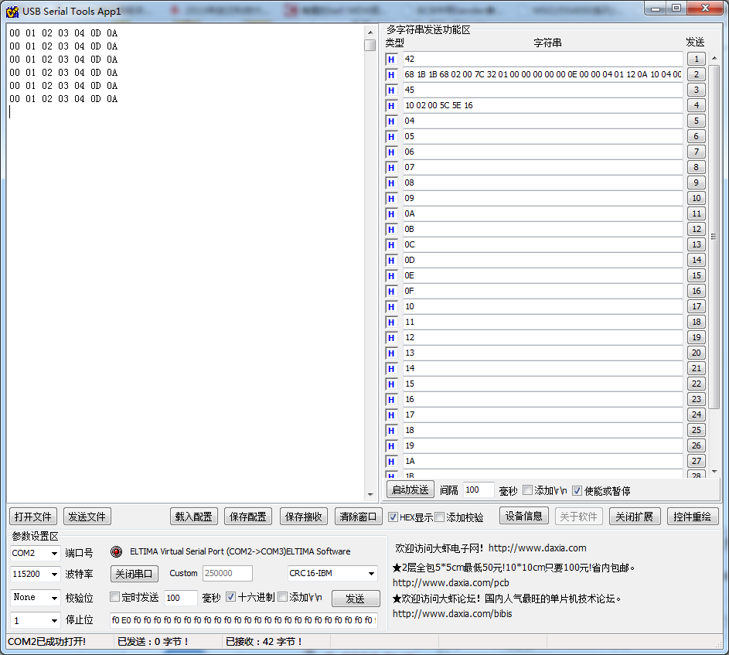Toggle the H type icon for string 1A
Viewport: 729px width, 655px height.
(x=391, y=462)
